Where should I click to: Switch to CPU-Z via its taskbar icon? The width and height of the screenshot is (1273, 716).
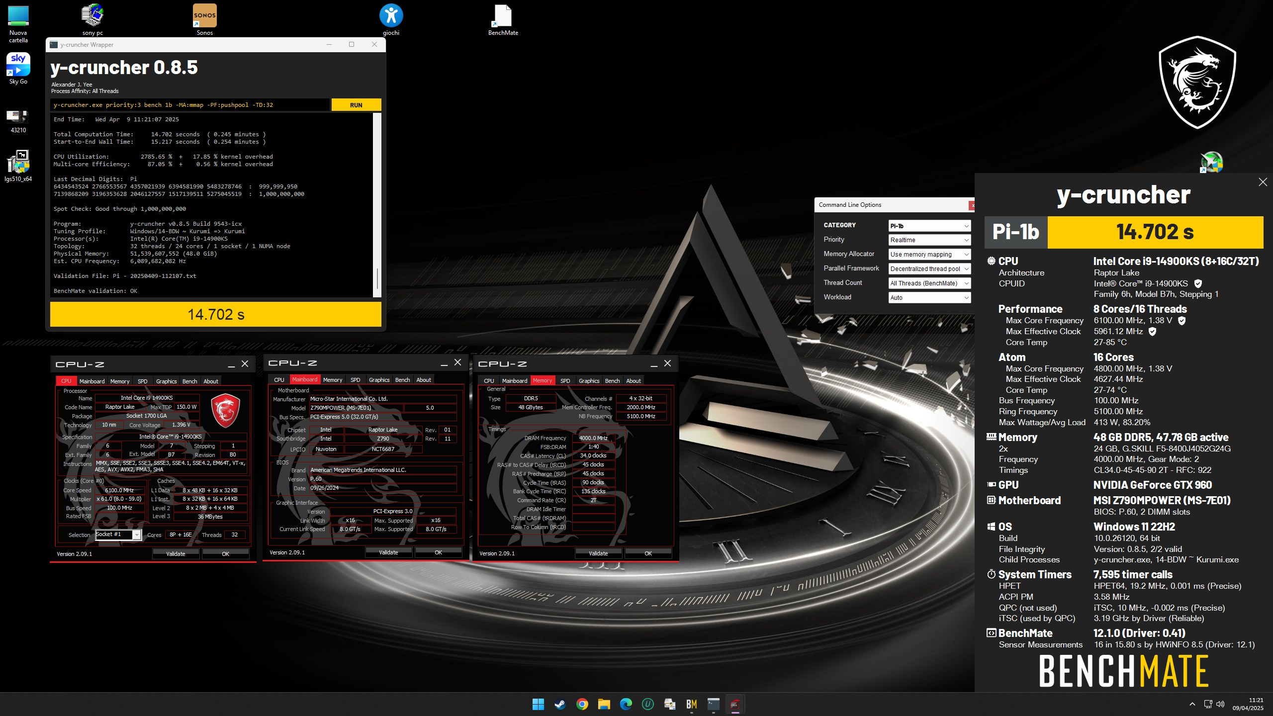(x=735, y=704)
